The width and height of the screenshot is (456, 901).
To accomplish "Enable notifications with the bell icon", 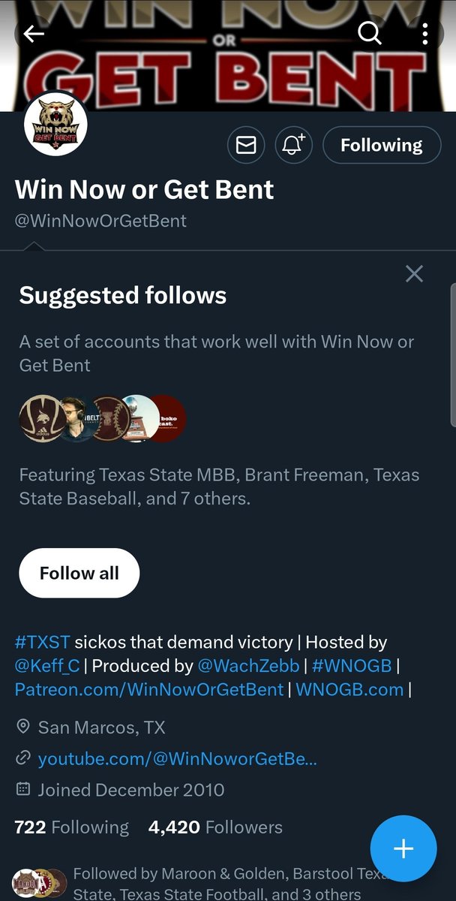I will (293, 145).
